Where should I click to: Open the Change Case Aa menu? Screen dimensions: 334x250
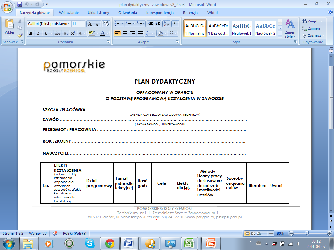click(82, 33)
